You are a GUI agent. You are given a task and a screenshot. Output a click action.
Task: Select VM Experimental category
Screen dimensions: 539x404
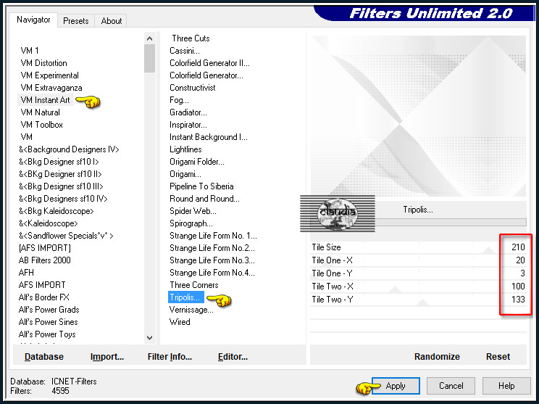49,75
